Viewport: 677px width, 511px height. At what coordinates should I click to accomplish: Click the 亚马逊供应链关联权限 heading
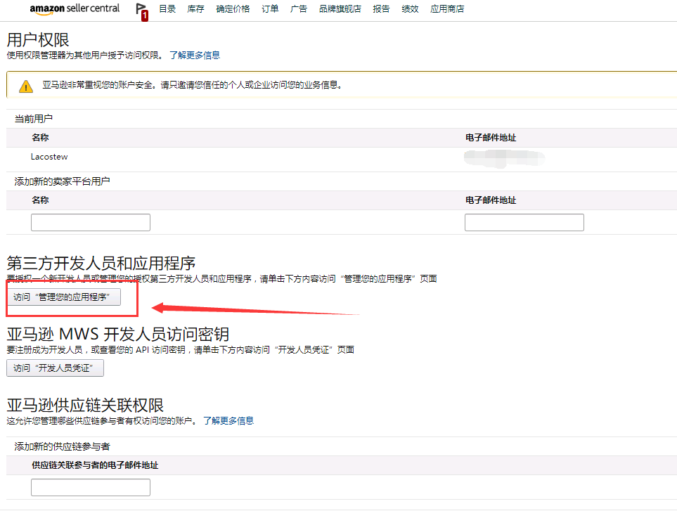pyautogui.click(x=85, y=406)
